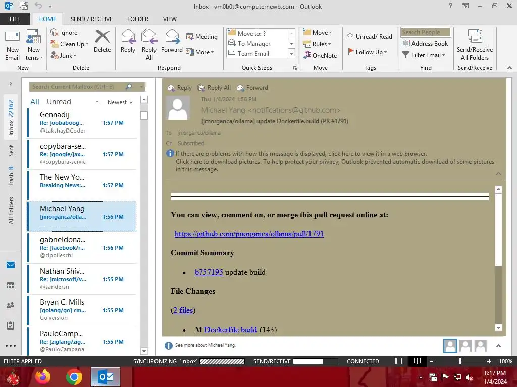The height and width of the screenshot is (387, 517).
Task: Expand the Quick Steps gallery
Action: pyautogui.click(x=291, y=53)
